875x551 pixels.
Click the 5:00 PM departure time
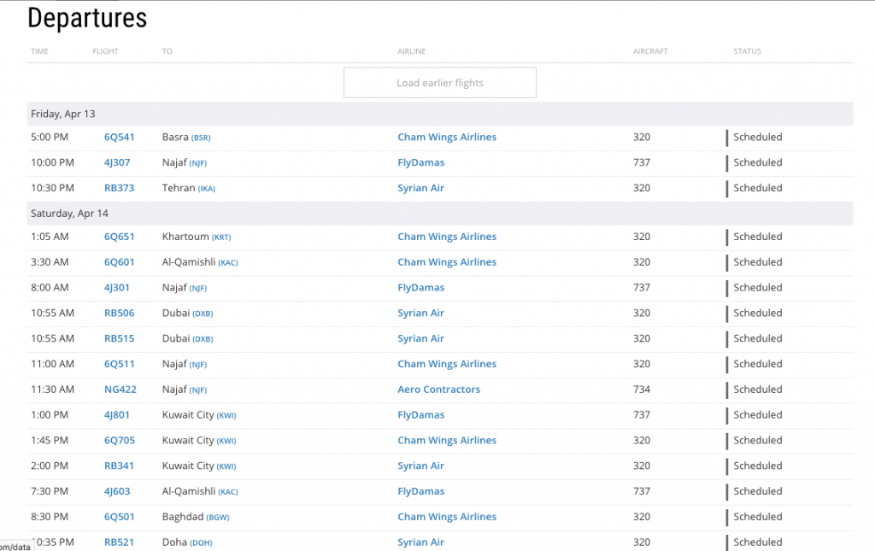[50, 138]
